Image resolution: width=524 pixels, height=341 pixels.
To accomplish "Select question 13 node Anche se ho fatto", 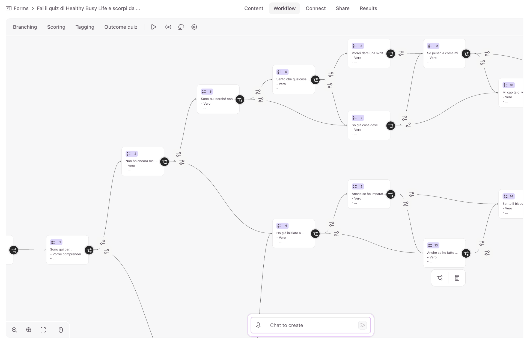I will click(444, 253).
